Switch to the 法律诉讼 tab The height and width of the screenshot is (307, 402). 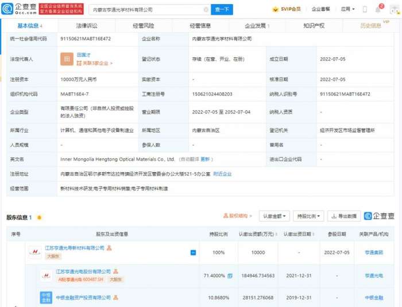87,26
